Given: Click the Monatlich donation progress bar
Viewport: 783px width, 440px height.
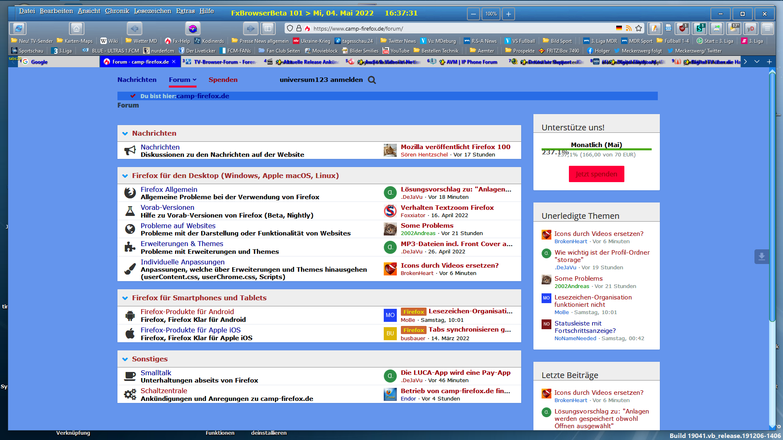Looking at the screenshot, I should click(x=596, y=150).
